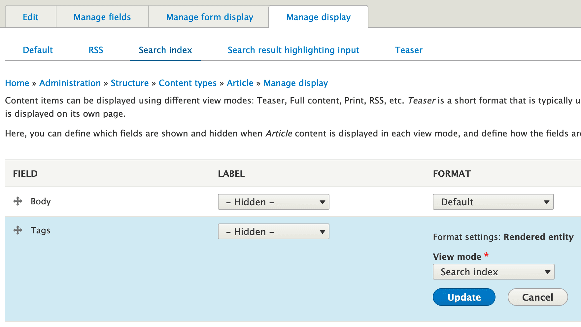
Task: Go to the Manage form display tab
Action: (210, 17)
